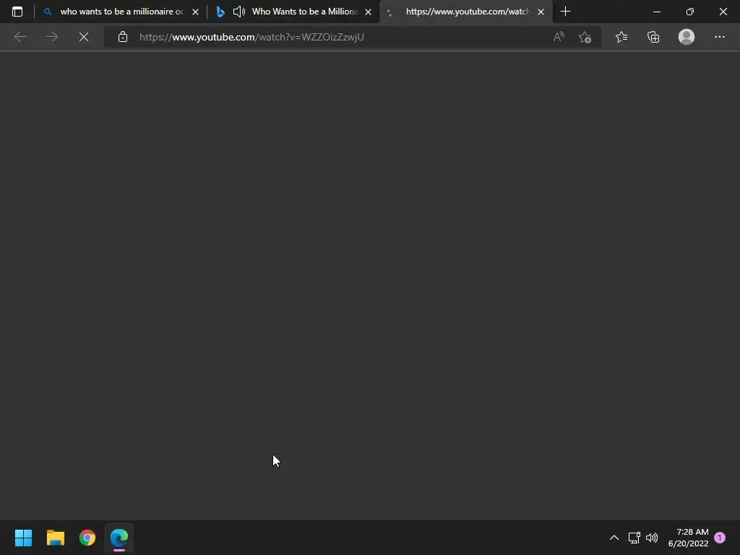Screen dimensions: 740x555
Task: Select the YouTube watch tab
Action: tap(466, 12)
